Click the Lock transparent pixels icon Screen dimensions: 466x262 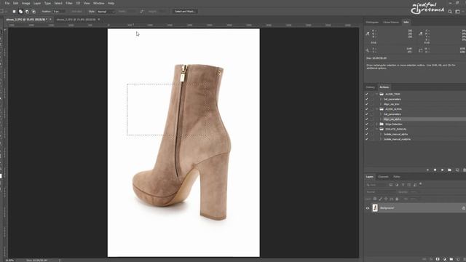375,199
